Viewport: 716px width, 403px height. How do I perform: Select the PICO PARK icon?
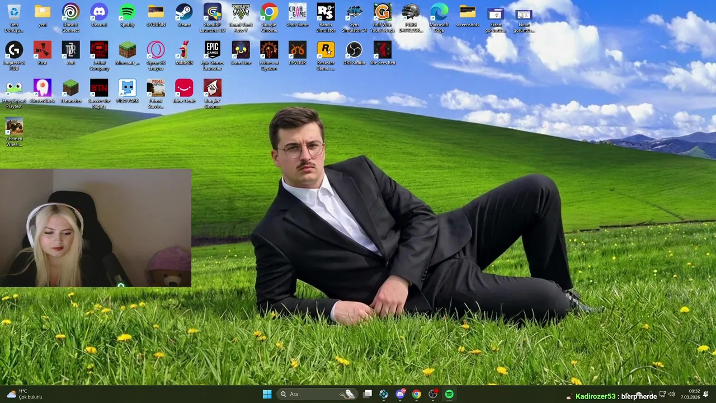[x=128, y=92]
